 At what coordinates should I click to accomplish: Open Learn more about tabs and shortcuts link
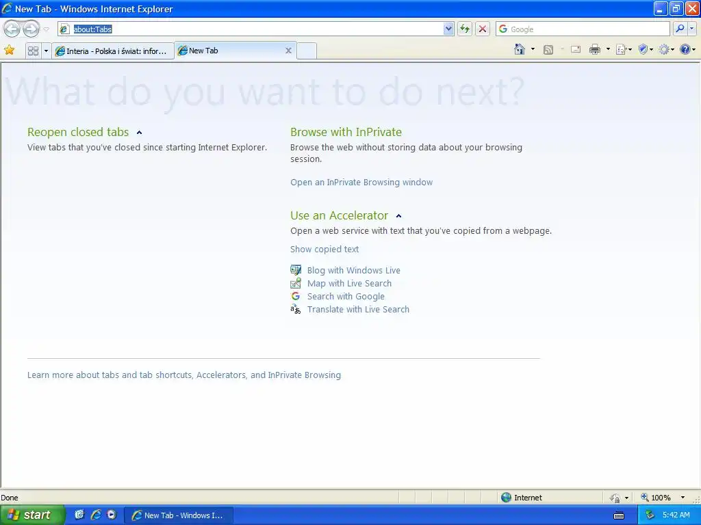point(183,375)
